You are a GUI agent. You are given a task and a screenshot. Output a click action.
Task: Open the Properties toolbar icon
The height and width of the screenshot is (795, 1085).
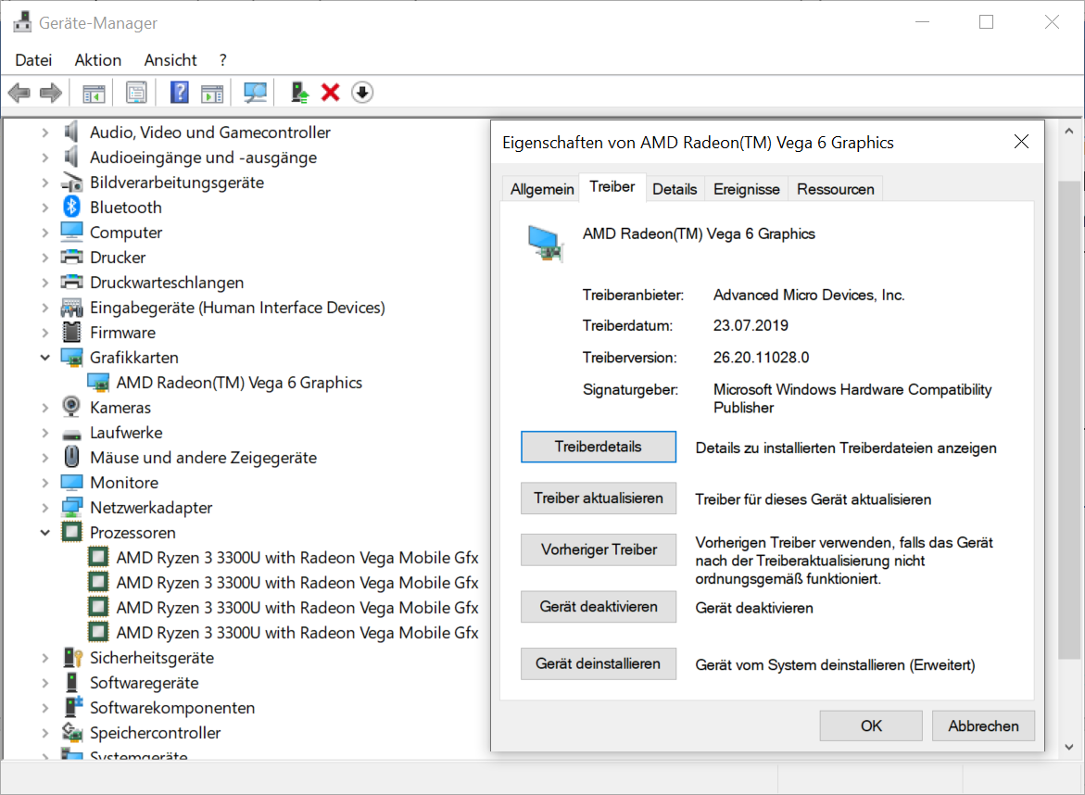(136, 92)
